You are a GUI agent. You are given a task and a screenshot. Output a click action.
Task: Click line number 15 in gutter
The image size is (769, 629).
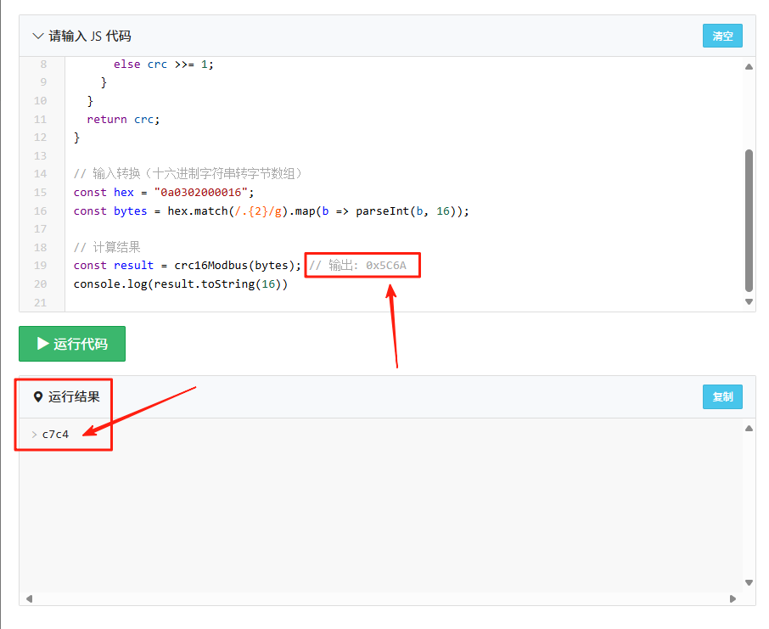40,193
